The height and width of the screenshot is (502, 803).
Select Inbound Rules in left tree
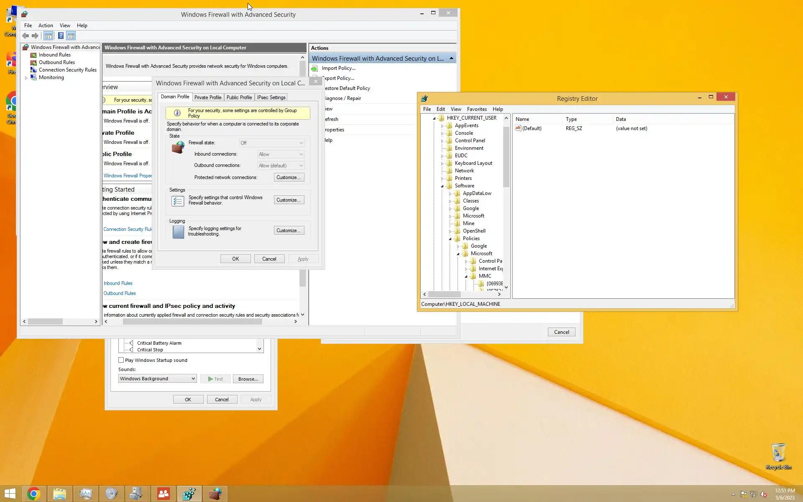(54, 55)
